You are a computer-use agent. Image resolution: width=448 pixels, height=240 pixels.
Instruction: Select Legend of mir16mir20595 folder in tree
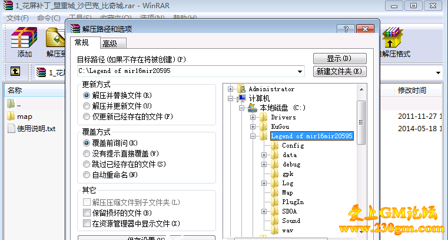coord(311,136)
